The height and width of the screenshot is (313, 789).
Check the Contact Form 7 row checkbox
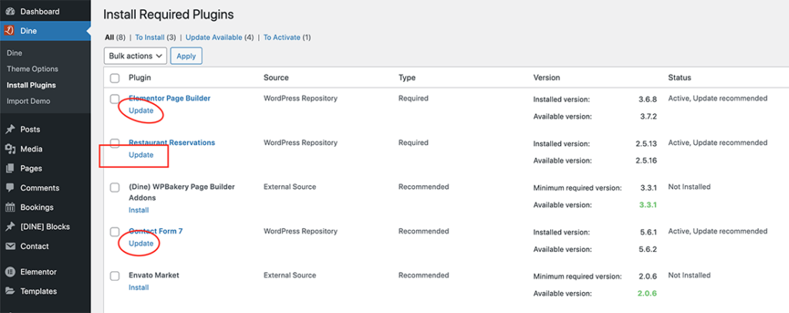click(x=115, y=232)
